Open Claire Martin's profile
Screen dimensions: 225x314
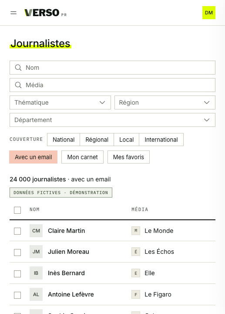point(66,231)
